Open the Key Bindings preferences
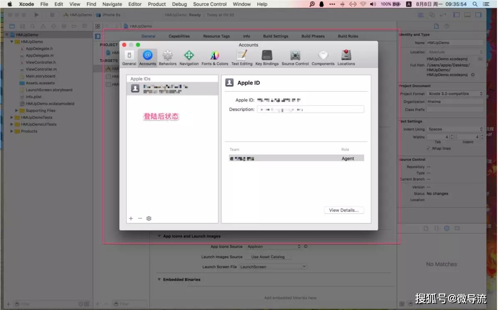The width and height of the screenshot is (499, 310). [x=267, y=58]
